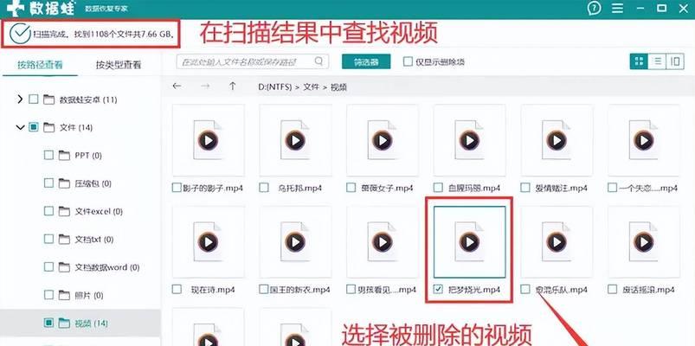Screen dimensions: 695x346
Task: Click the PPT folder icon in tree
Action: (65, 156)
